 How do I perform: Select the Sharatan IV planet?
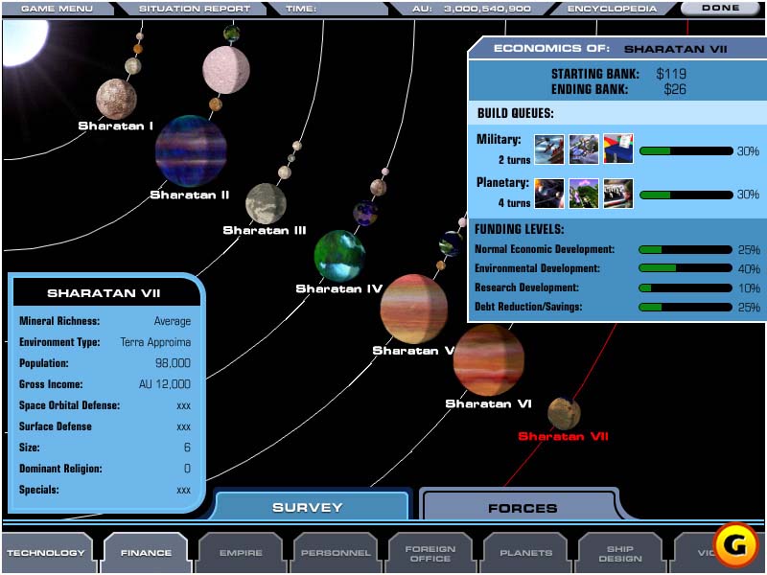point(339,256)
